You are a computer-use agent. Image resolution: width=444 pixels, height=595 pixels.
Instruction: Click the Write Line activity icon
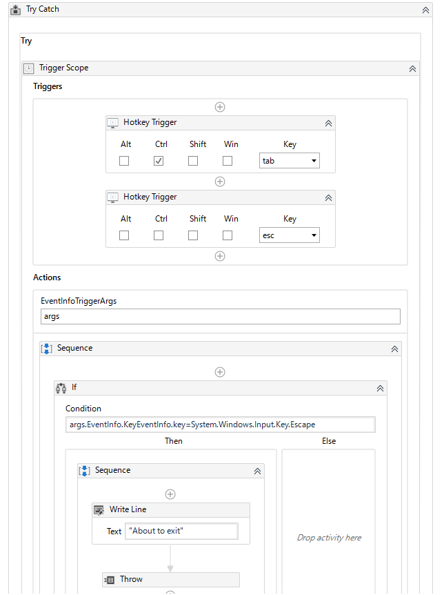pyautogui.click(x=99, y=510)
